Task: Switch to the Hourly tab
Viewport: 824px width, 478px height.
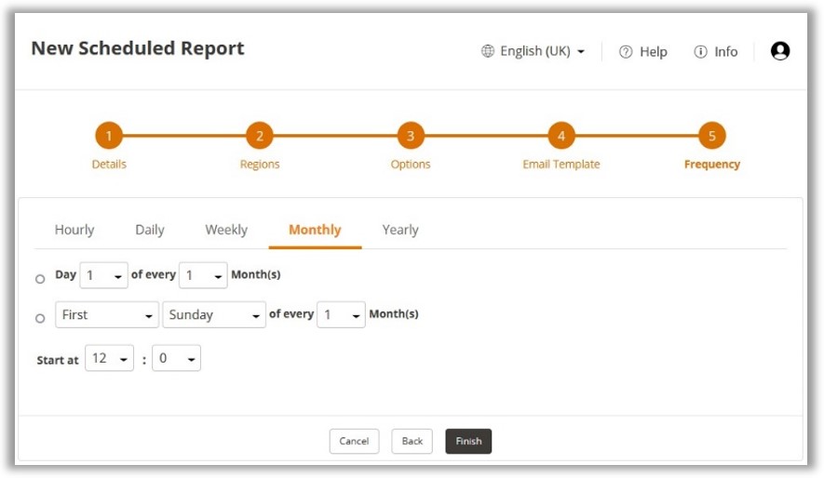Action: click(x=74, y=230)
